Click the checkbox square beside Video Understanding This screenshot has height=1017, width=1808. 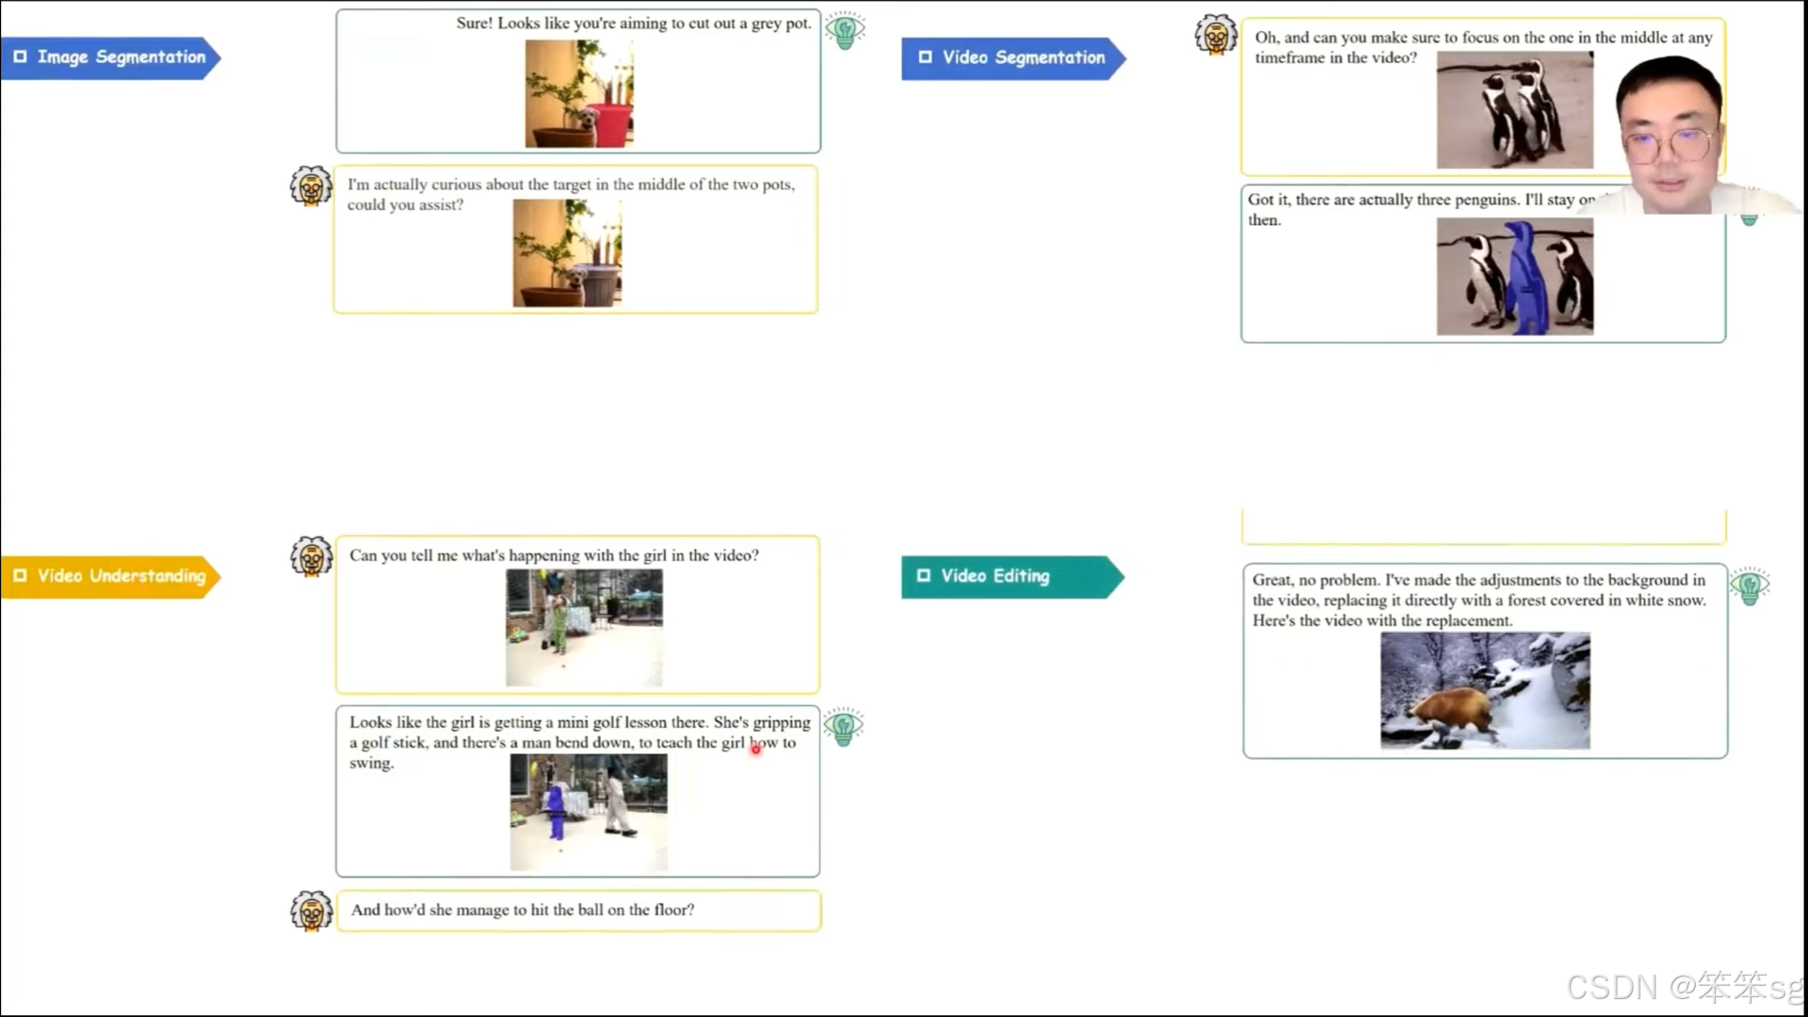(x=20, y=576)
